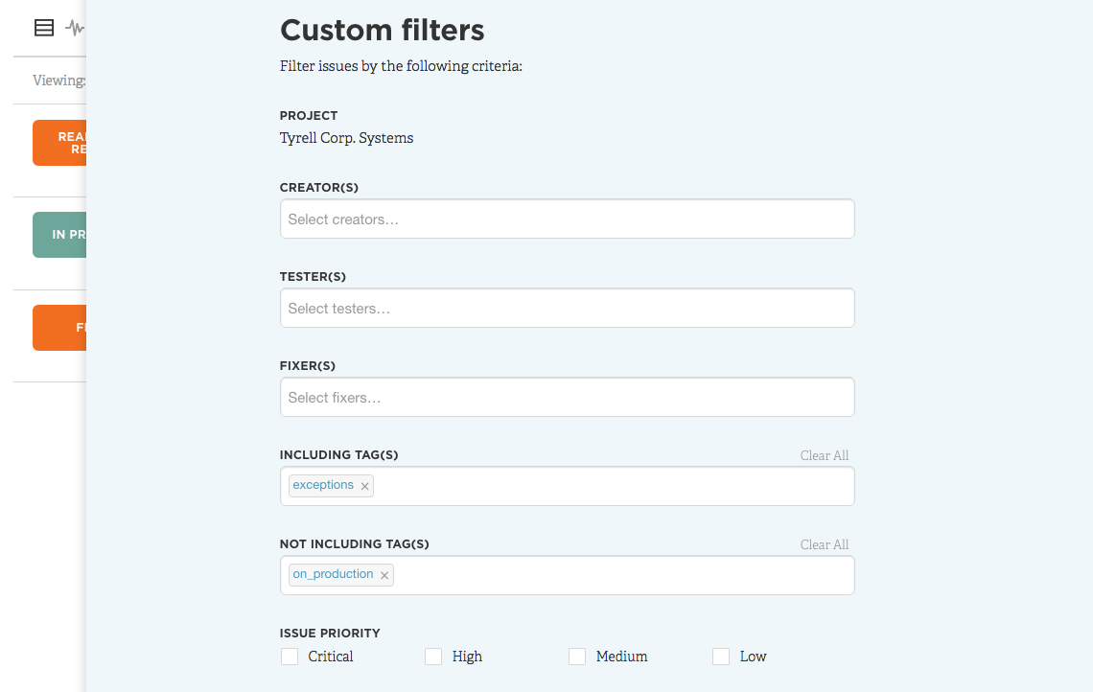Clear All tags in Including Tag(s)
1093x692 pixels.
(824, 455)
